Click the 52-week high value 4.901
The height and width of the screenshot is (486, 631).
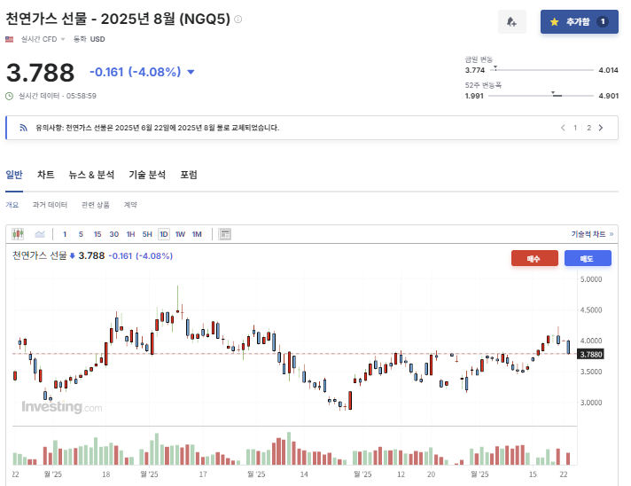pos(608,96)
